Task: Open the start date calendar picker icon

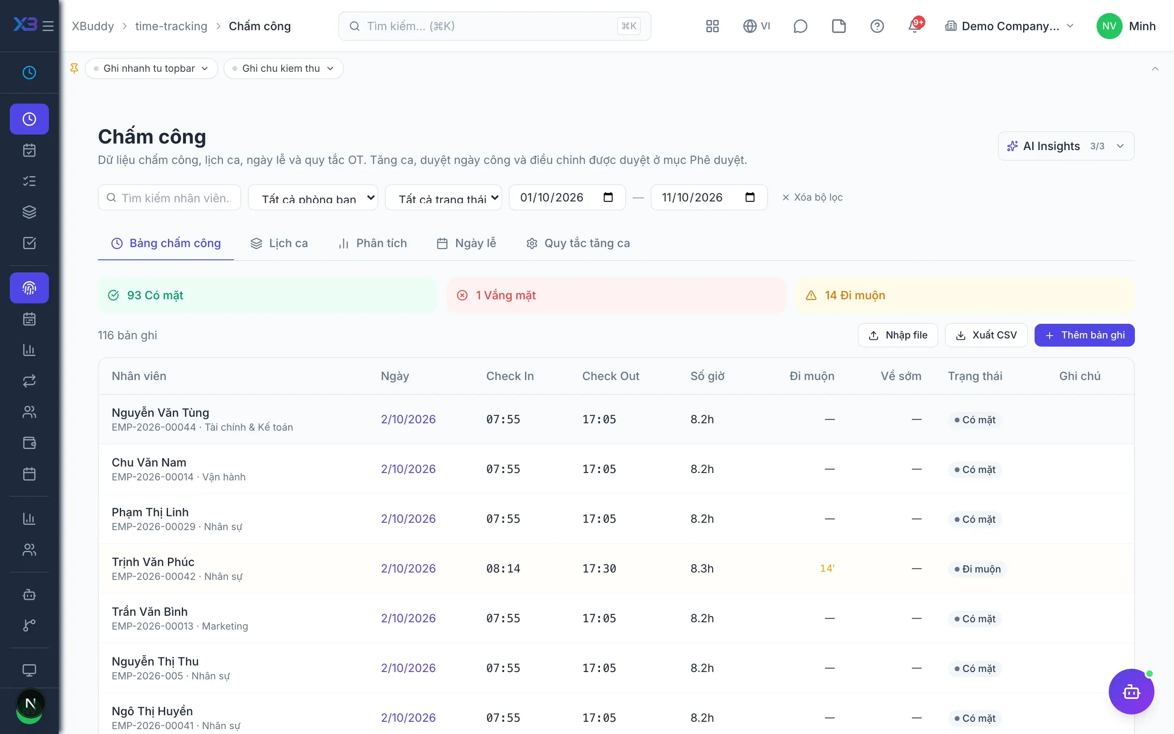Action: pos(608,197)
